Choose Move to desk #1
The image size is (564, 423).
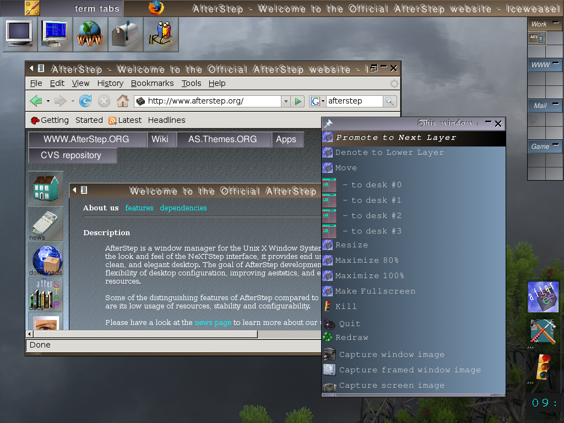tap(414, 200)
